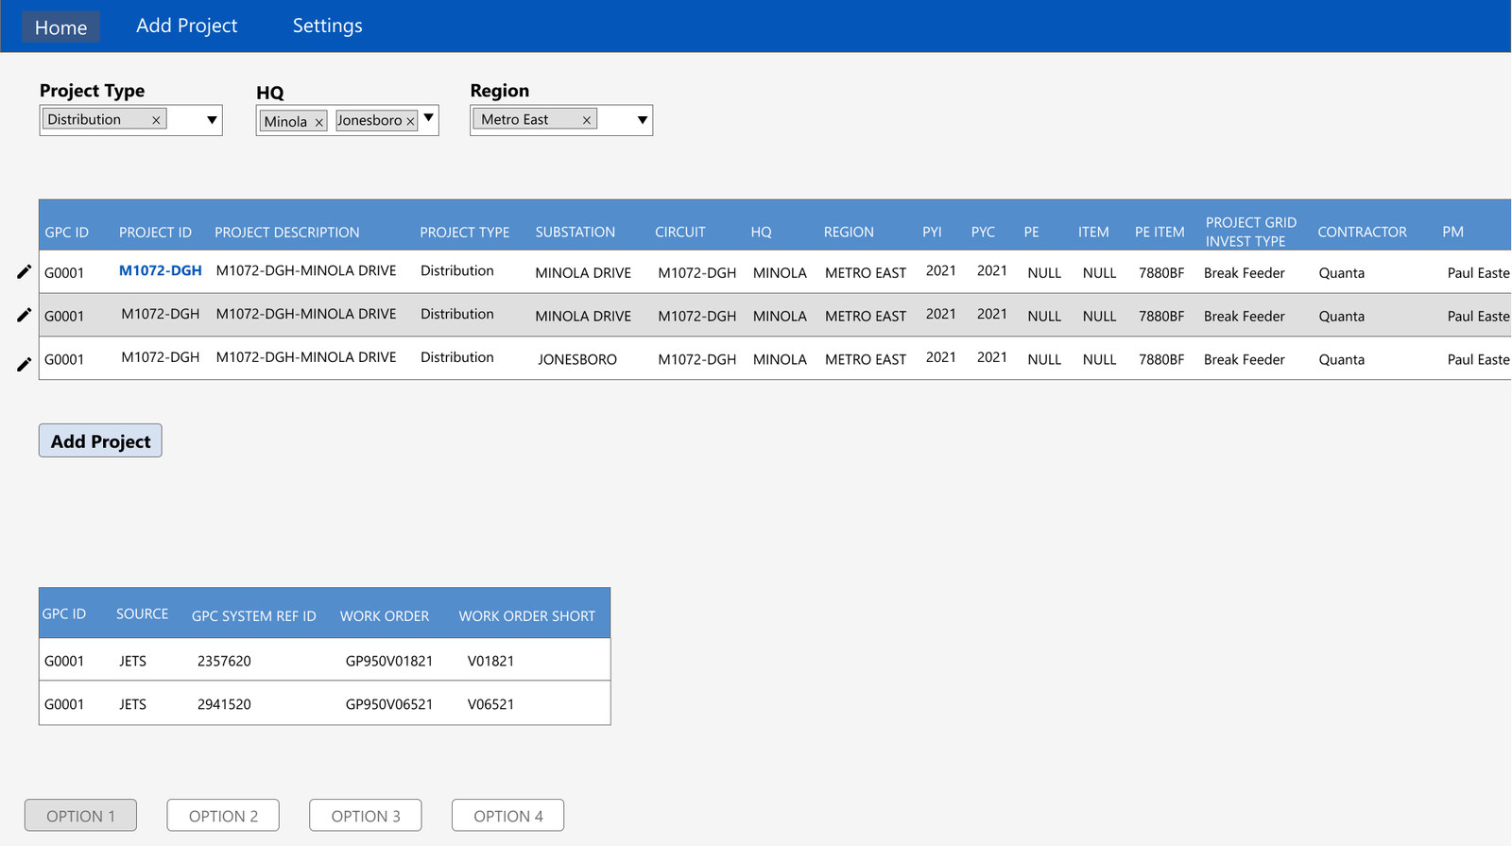This screenshot has width=1512, height=846.
Task: Click the edit pencil for the second MINOLA DRIVE row
Action: [x=24, y=315]
